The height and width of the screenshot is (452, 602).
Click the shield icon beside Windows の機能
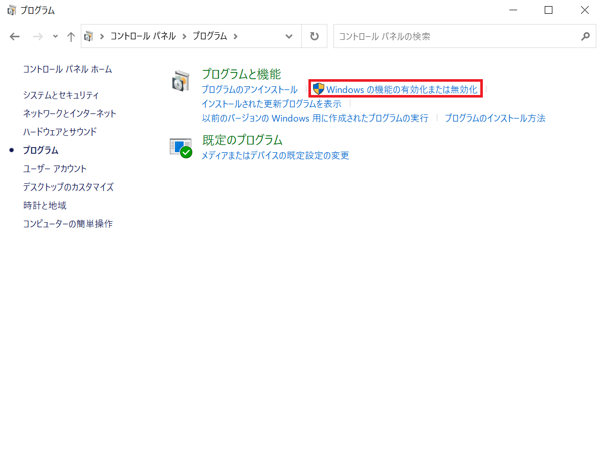click(319, 89)
